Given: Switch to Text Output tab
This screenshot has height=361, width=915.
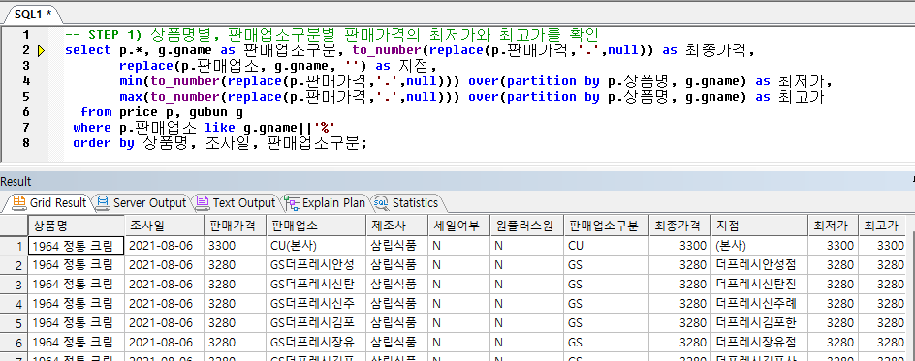Looking at the screenshot, I should click(x=235, y=202).
